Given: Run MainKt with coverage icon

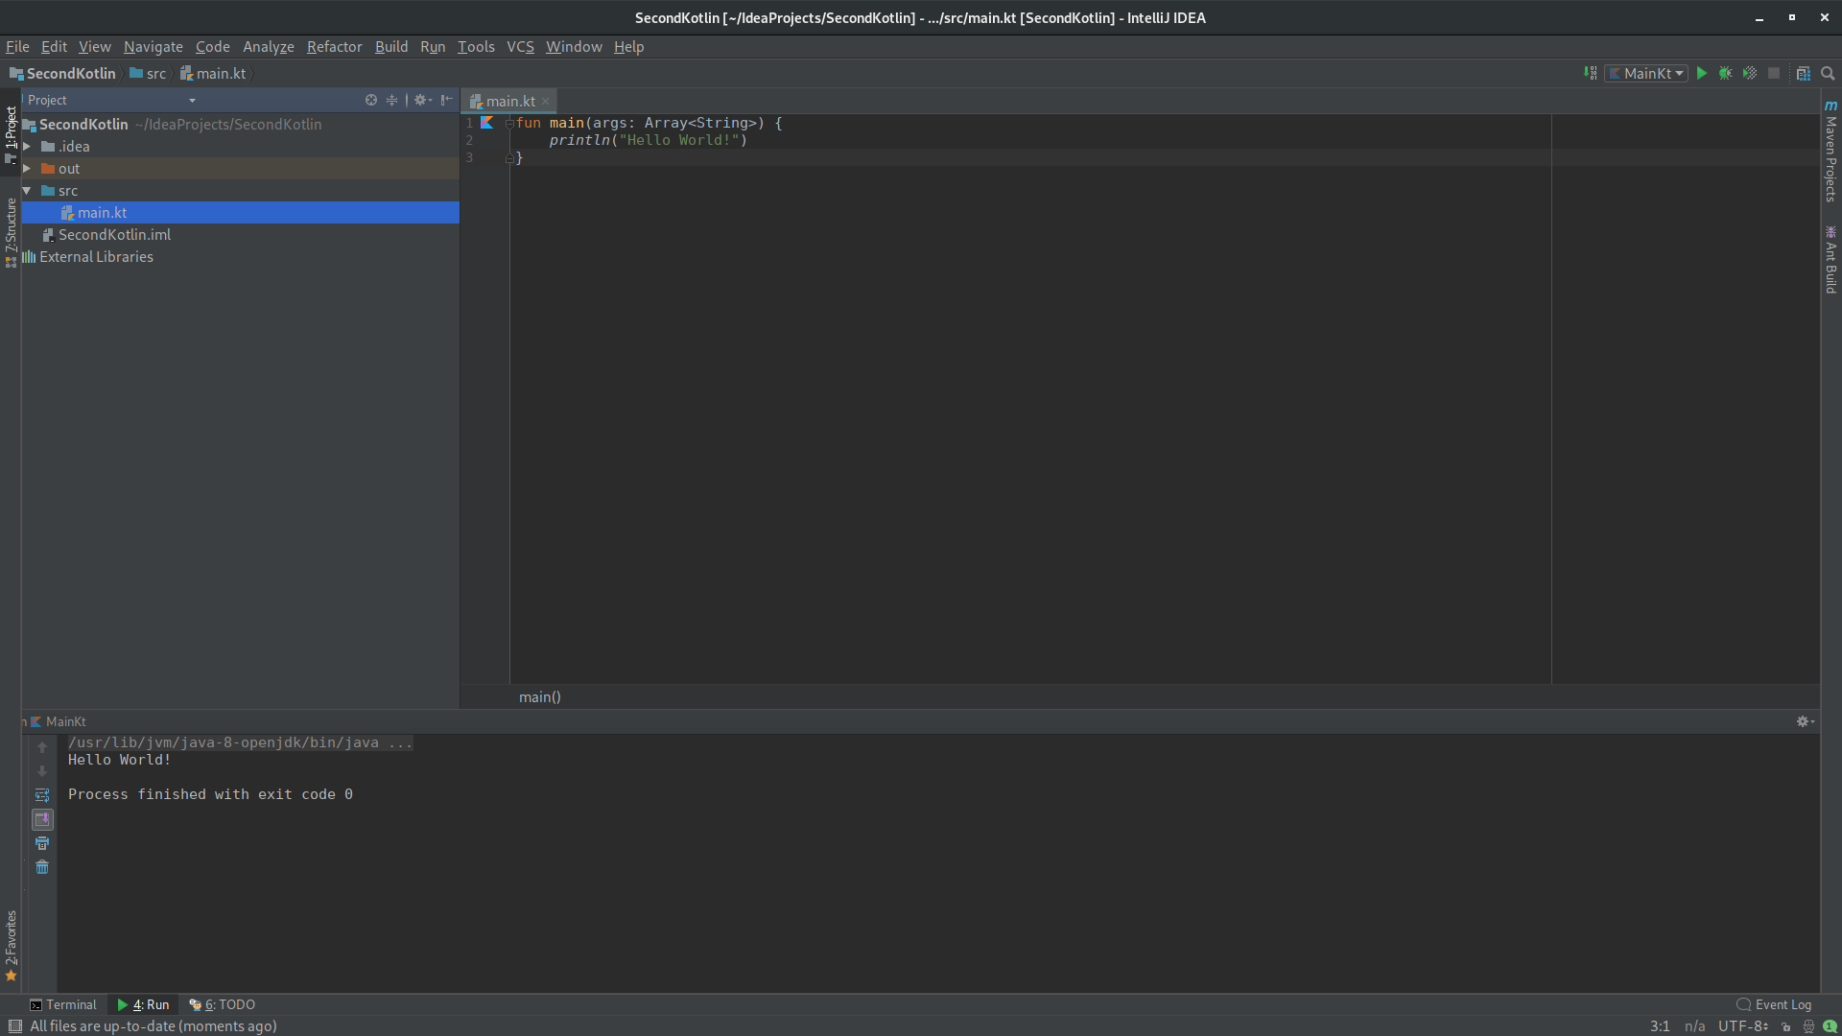Looking at the screenshot, I should click(1750, 73).
